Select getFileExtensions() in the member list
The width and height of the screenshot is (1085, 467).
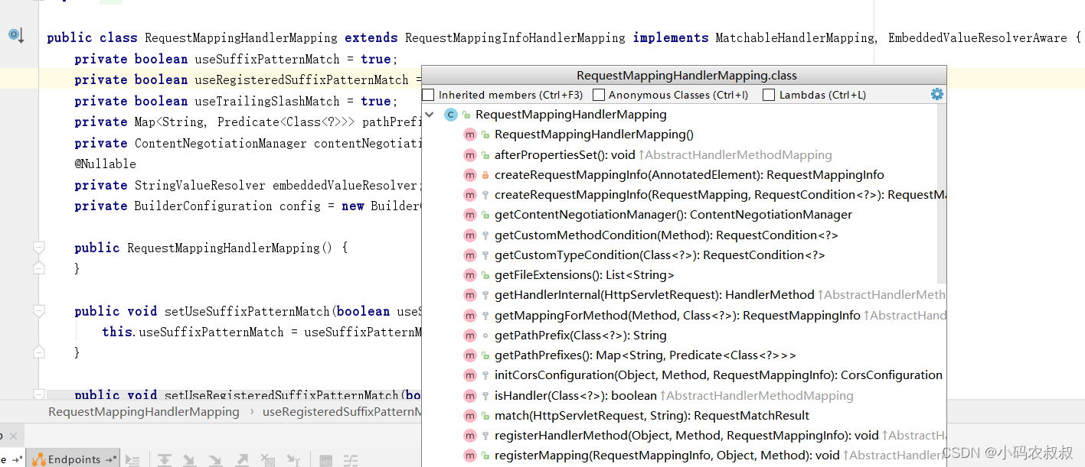[x=583, y=275]
